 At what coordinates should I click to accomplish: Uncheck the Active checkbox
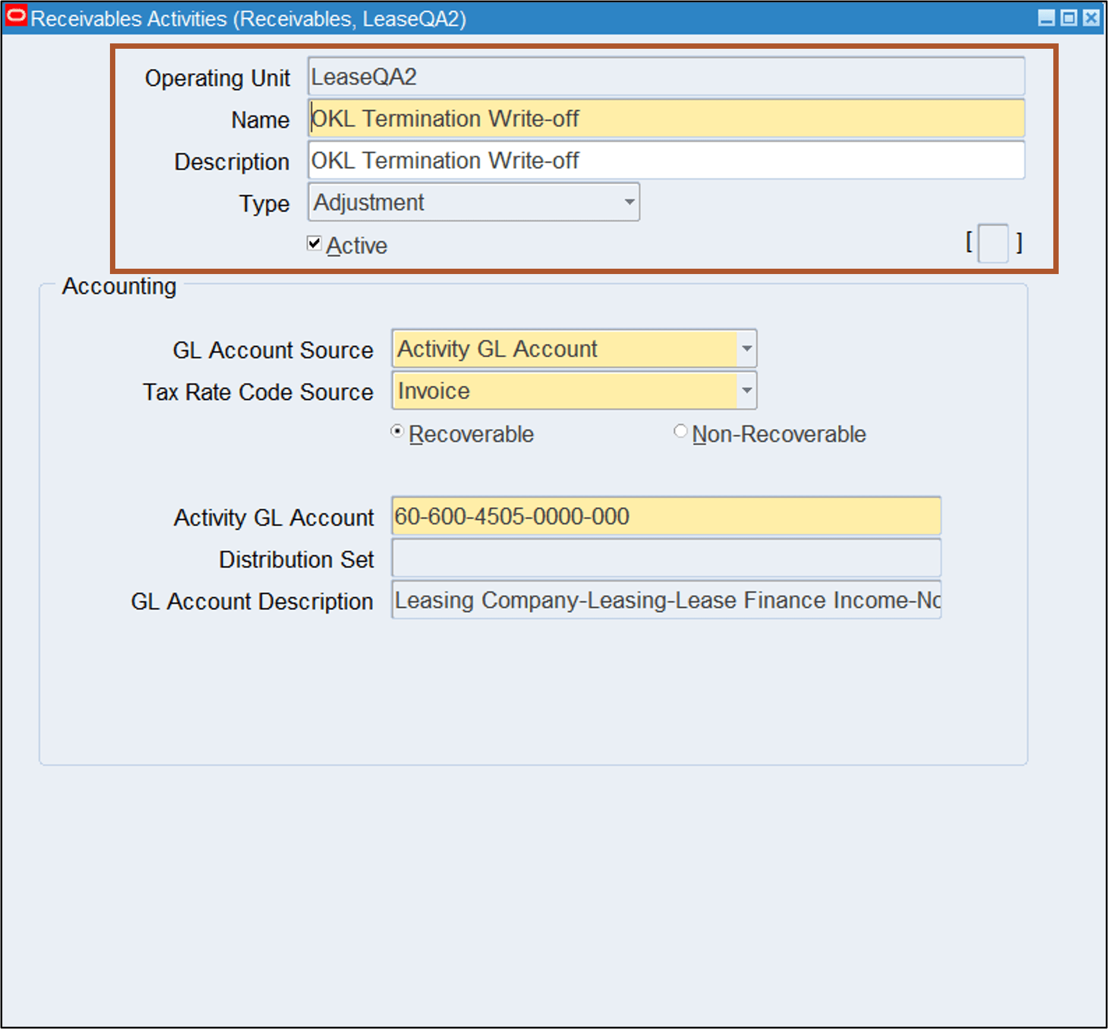314,243
